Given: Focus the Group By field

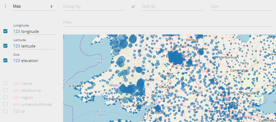Looking at the screenshot, I should 93,7.
